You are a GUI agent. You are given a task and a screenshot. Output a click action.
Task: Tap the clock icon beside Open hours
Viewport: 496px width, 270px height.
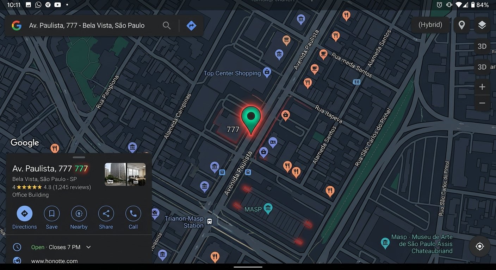pyautogui.click(x=17, y=247)
